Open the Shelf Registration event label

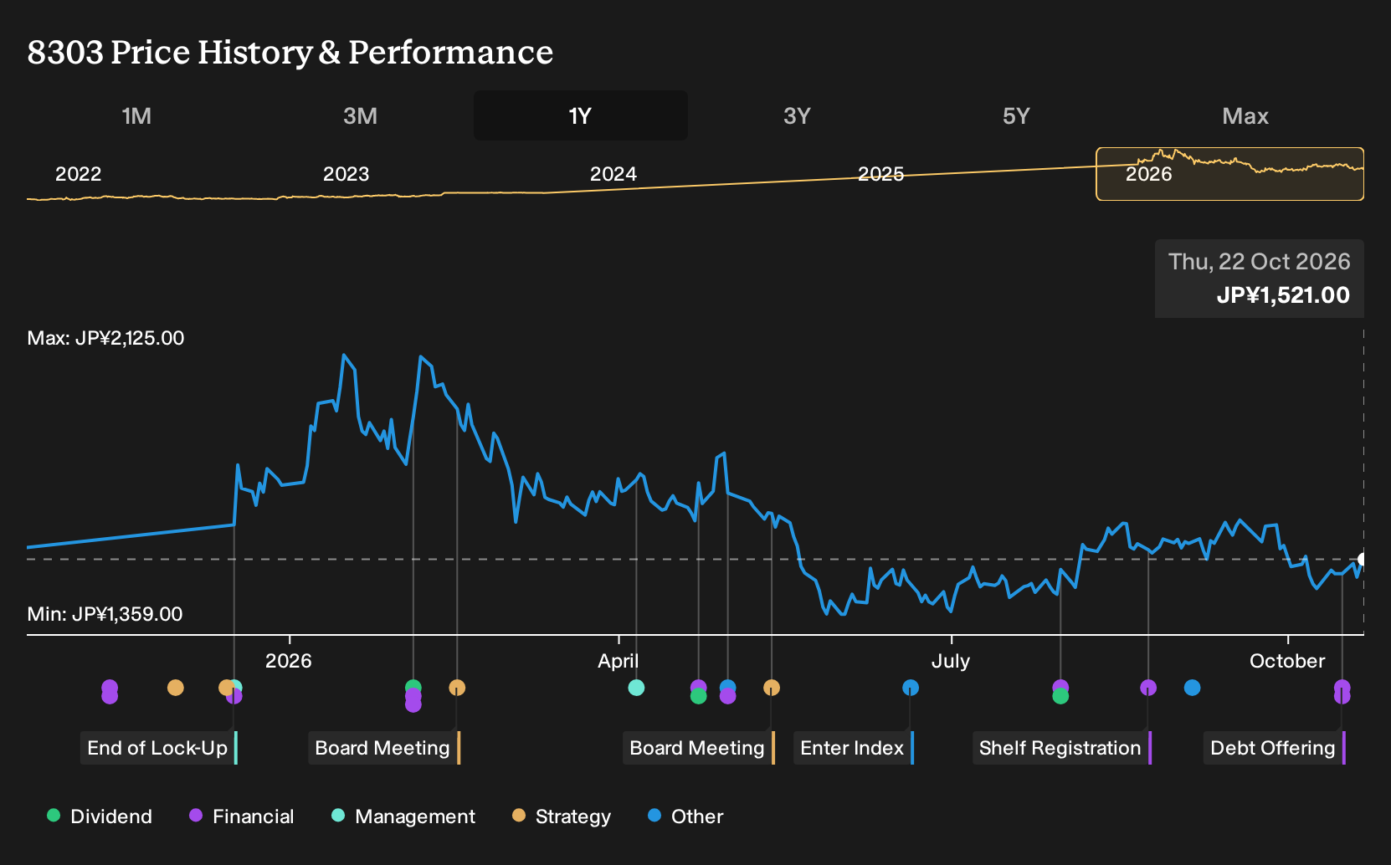pyautogui.click(x=1062, y=748)
